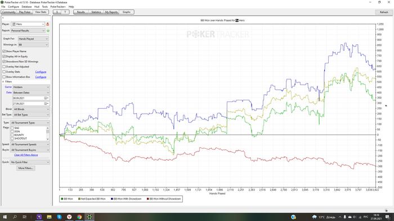Screen dimensions: 394x221
Task: Open the Hud menu
Action: pos(37,7)
